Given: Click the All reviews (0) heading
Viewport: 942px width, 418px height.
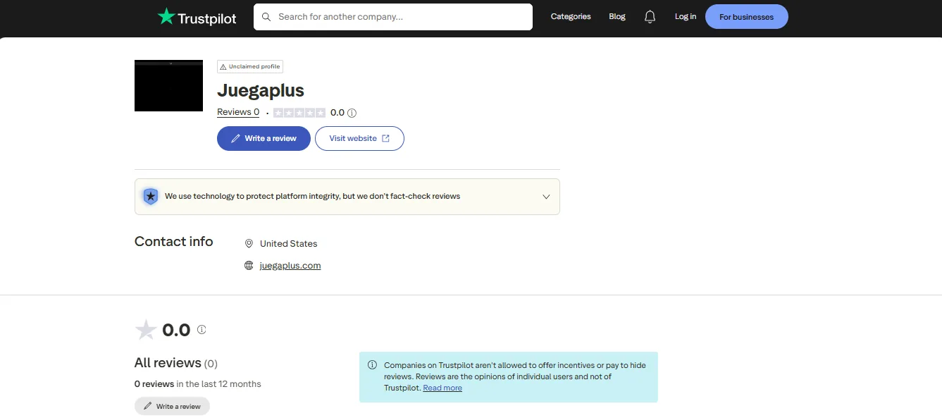Looking at the screenshot, I should click(x=176, y=363).
